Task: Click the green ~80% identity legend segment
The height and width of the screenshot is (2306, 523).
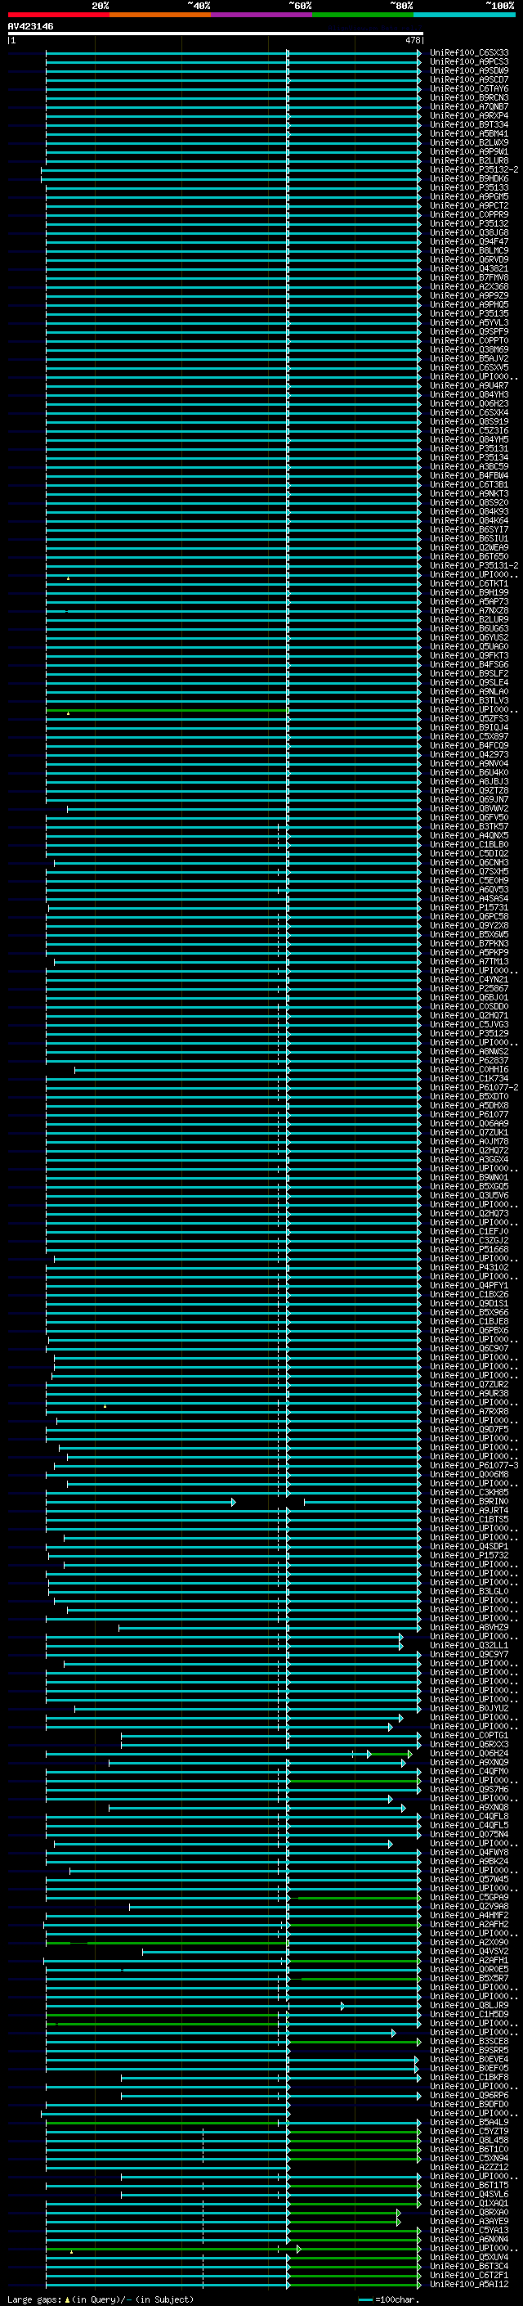Action: pyautogui.click(x=362, y=15)
